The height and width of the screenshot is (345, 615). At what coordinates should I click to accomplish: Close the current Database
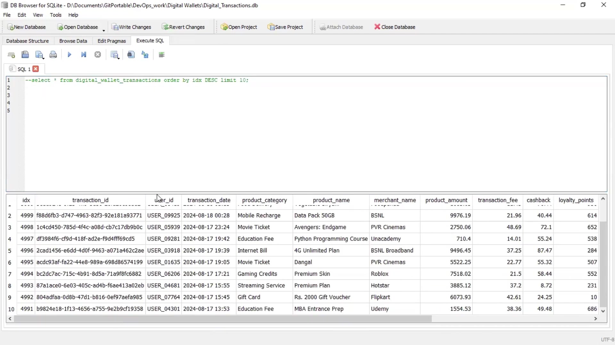coord(395,27)
